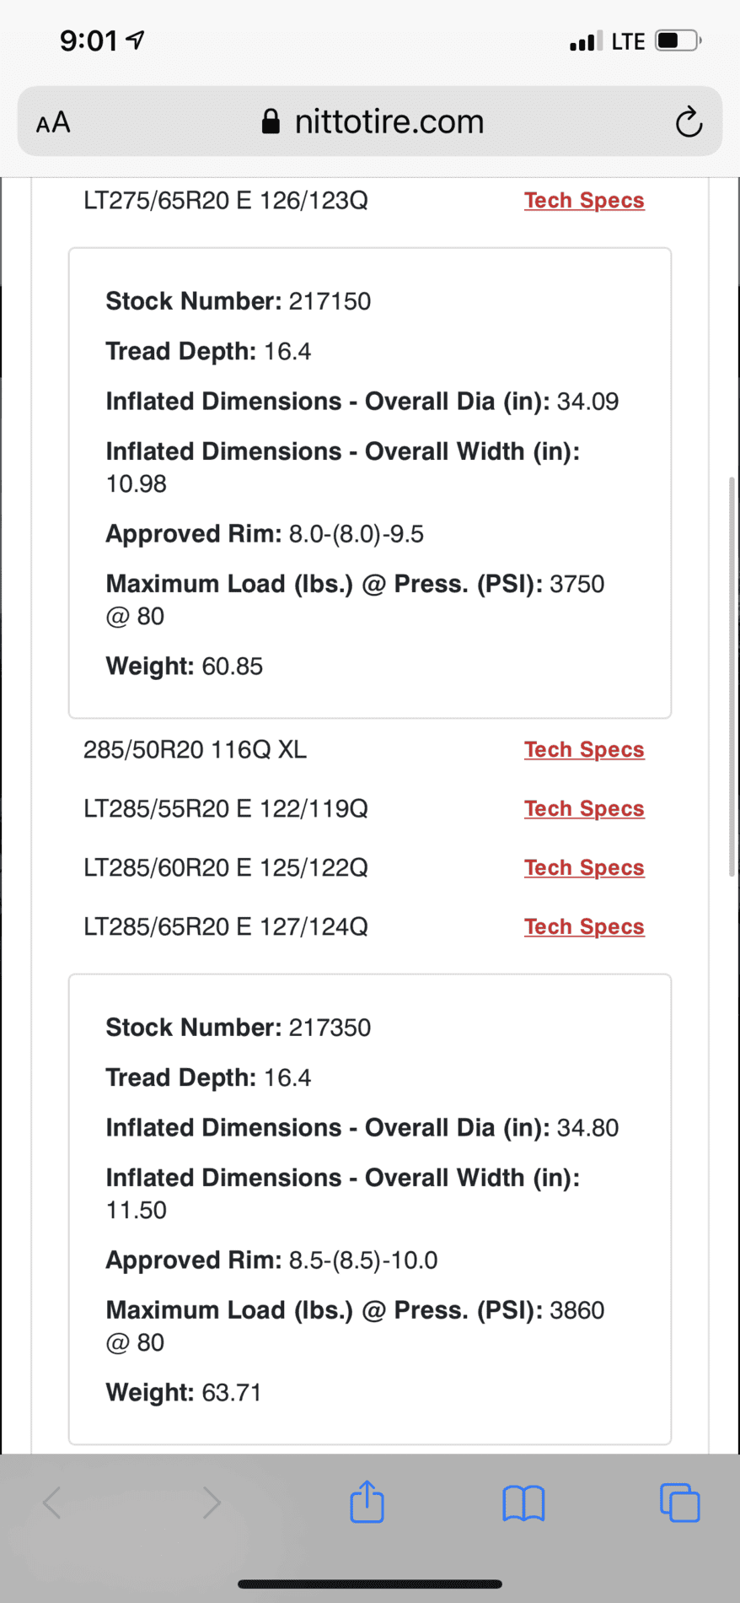The width and height of the screenshot is (740, 1603).
Task: Collapse Tech Specs for LT285/65R20
Action: (584, 927)
